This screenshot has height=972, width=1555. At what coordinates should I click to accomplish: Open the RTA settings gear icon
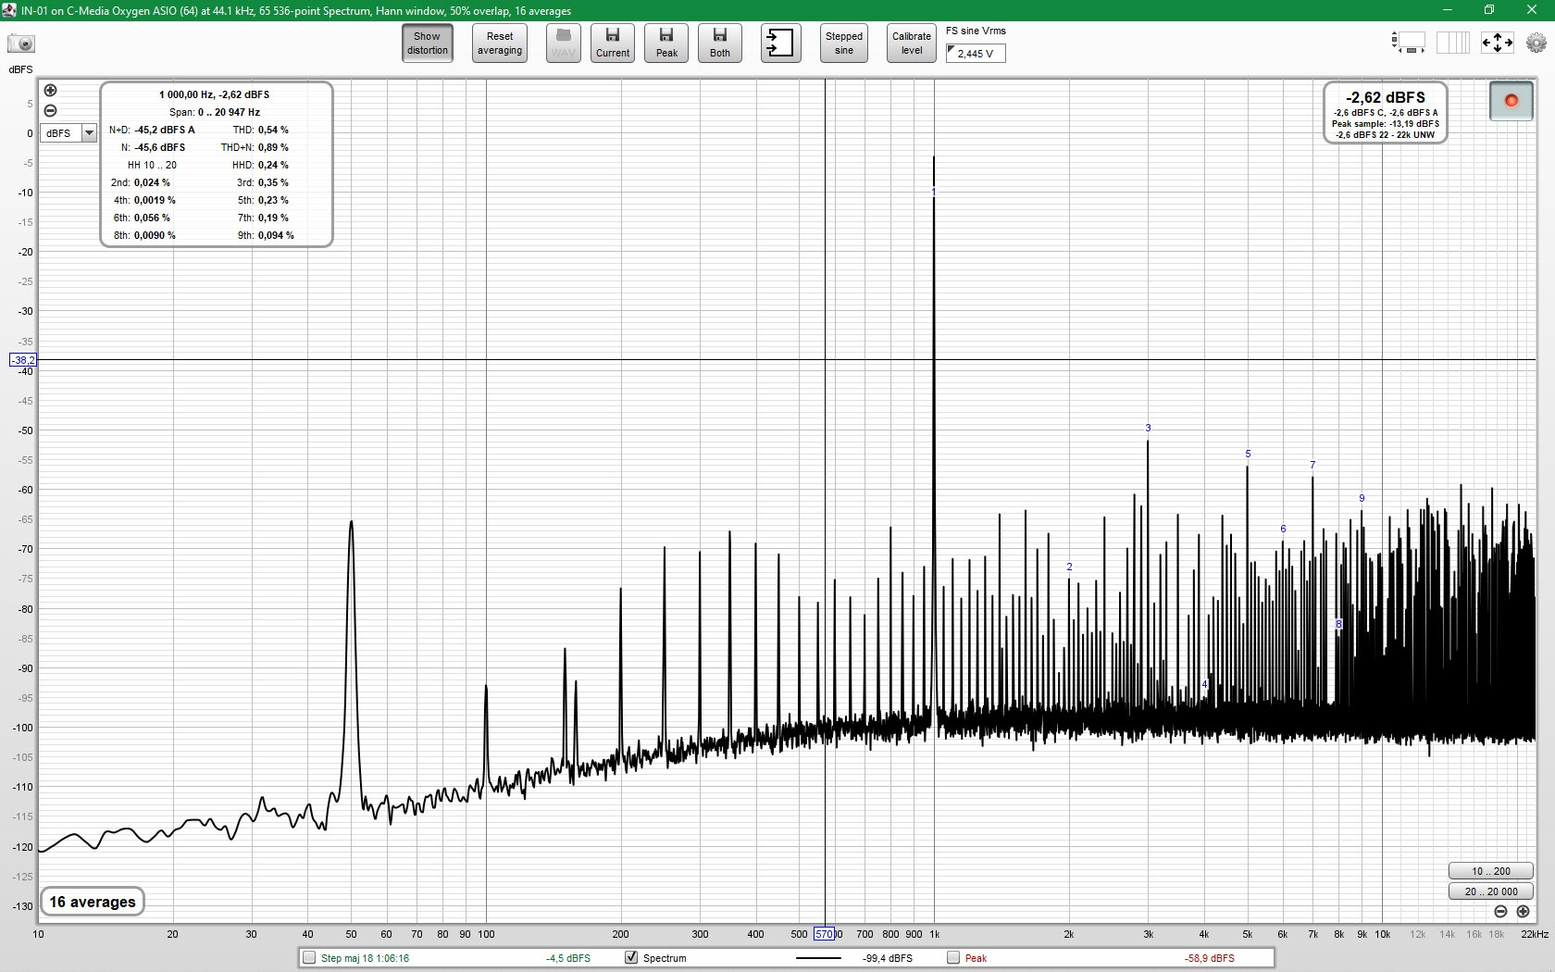[x=1536, y=43]
